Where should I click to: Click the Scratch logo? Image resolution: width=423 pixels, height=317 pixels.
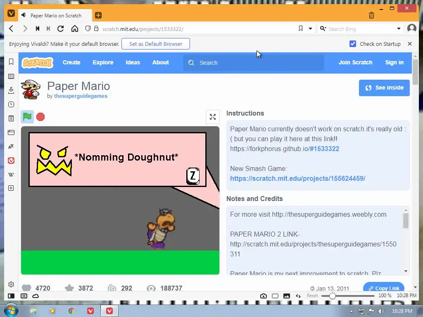38,63
